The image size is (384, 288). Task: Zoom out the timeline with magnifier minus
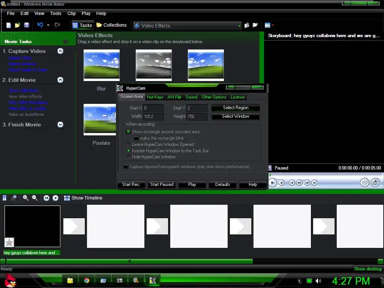pos(35,198)
